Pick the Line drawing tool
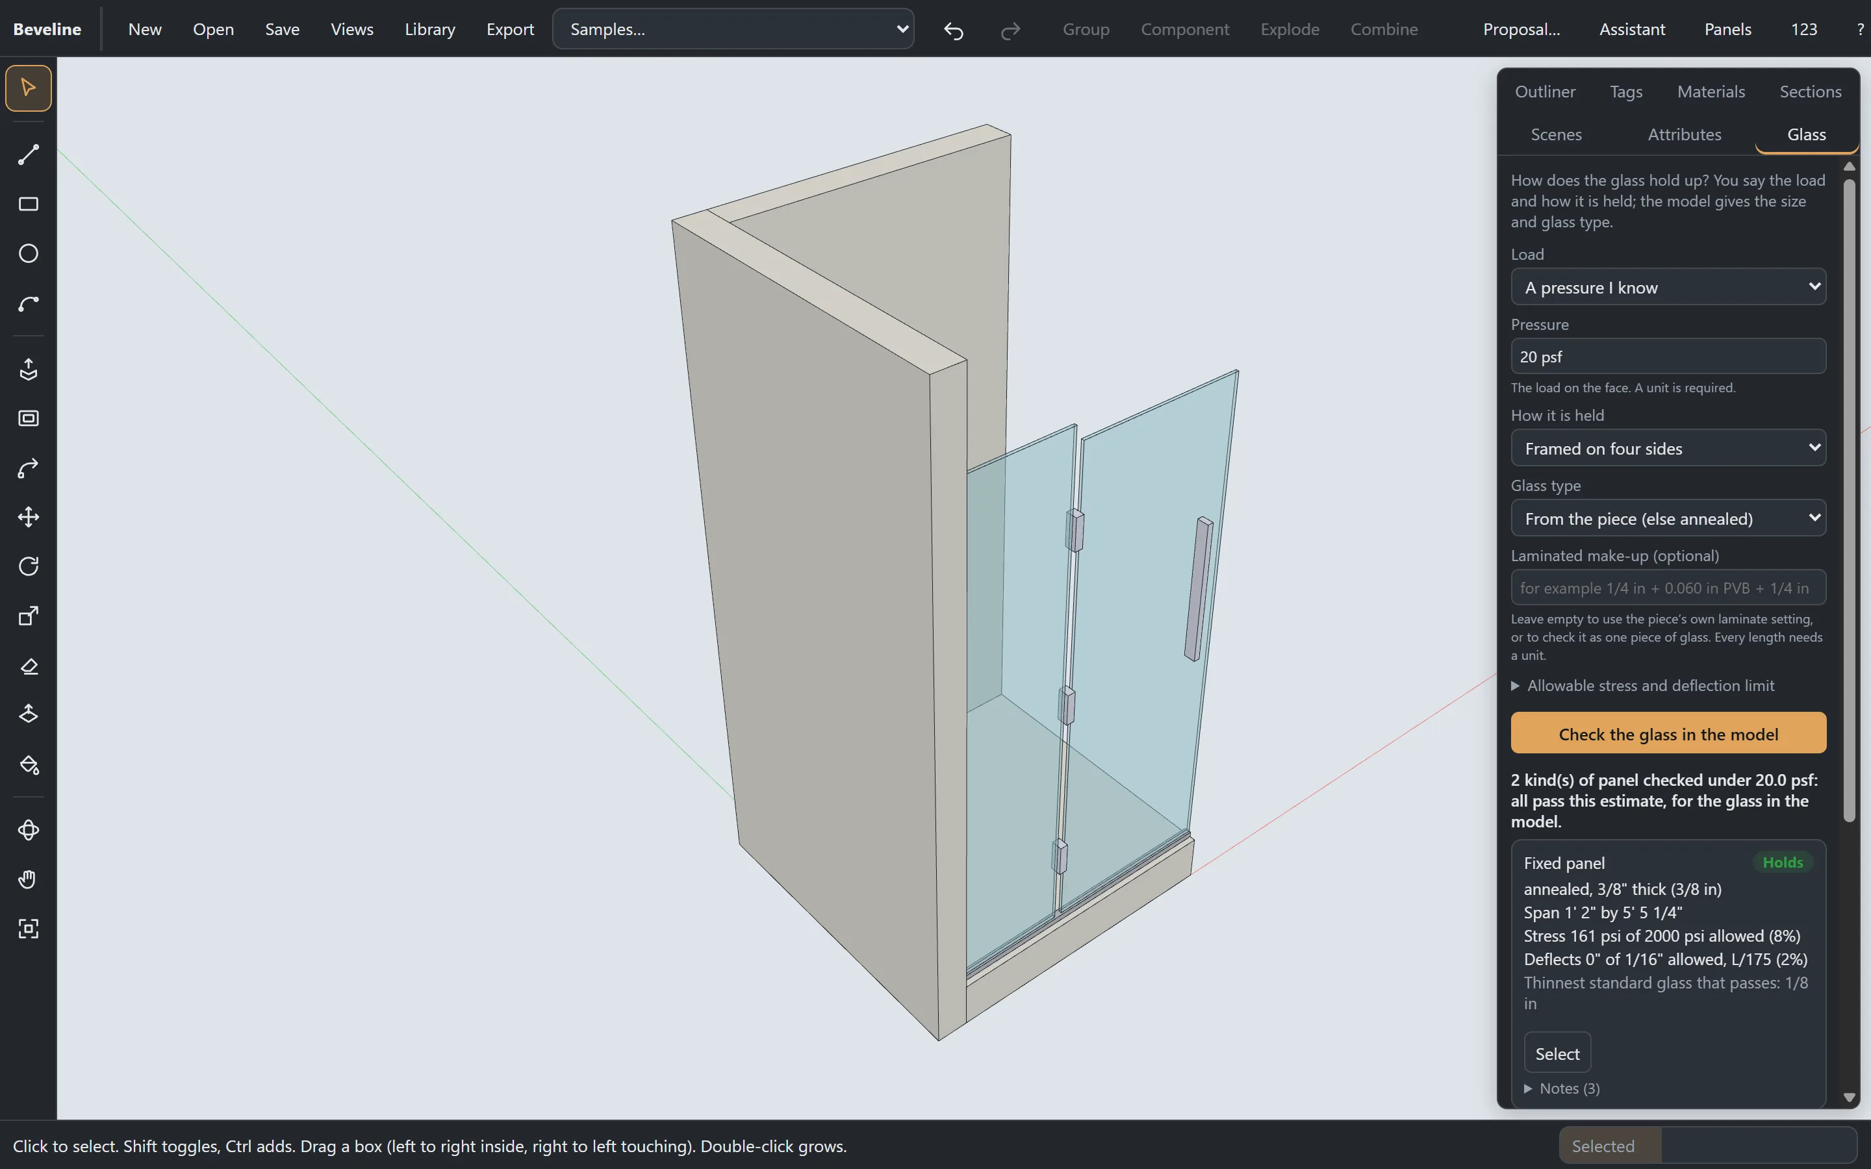 click(x=29, y=155)
